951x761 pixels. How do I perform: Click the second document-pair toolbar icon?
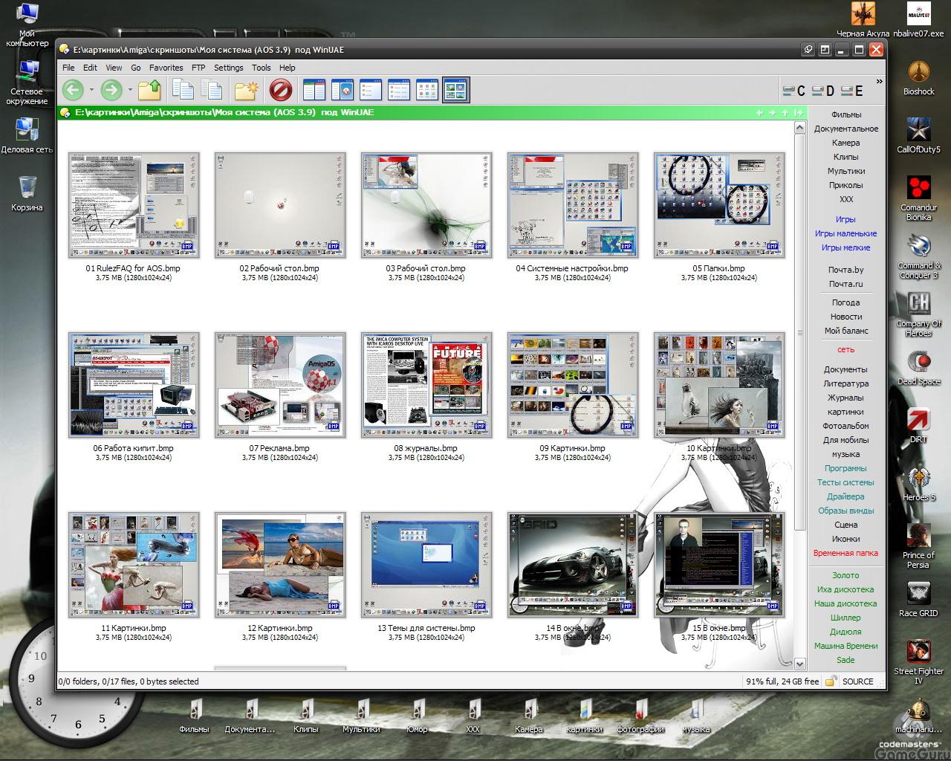click(x=212, y=91)
